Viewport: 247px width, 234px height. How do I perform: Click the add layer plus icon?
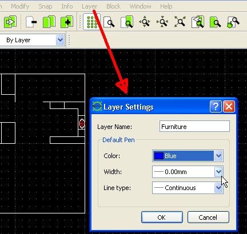coord(67,22)
